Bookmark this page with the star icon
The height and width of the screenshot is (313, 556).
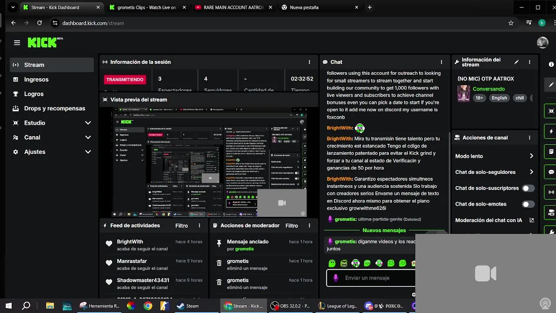click(511, 23)
